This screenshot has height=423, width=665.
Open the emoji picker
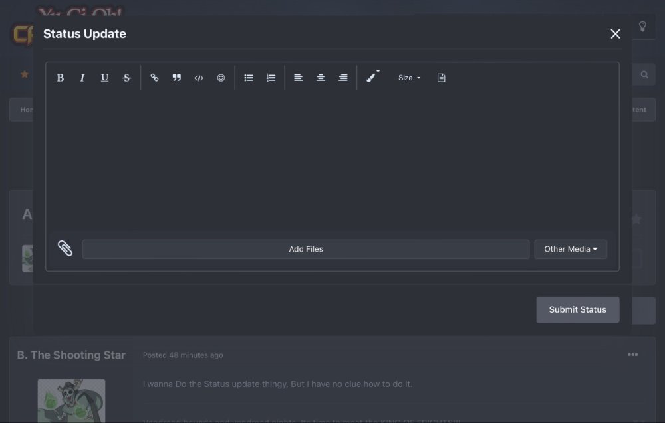click(221, 78)
